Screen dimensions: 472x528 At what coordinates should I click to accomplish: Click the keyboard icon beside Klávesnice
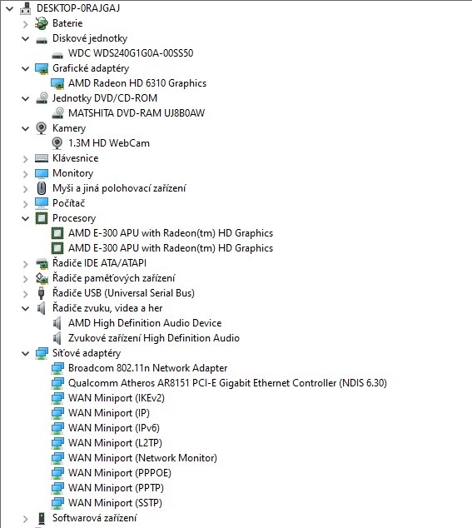[42, 158]
